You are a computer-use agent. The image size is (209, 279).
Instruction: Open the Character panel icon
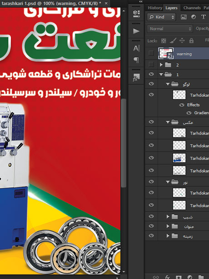(x=136, y=48)
